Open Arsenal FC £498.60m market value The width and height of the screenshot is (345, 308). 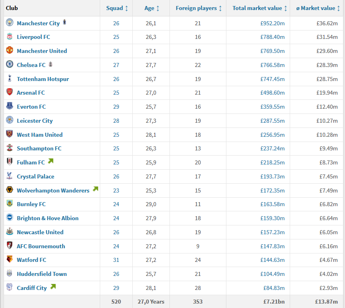pos(272,93)
